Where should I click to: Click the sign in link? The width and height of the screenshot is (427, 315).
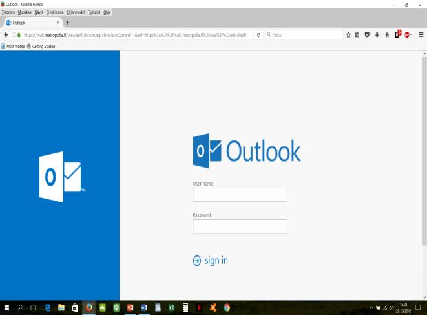coord(216,261)
